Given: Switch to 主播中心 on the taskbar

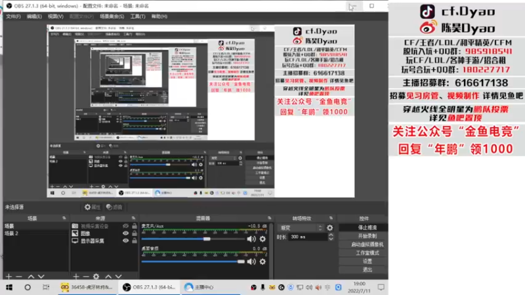Looking at the screenshot, I should tap(210, 287).
